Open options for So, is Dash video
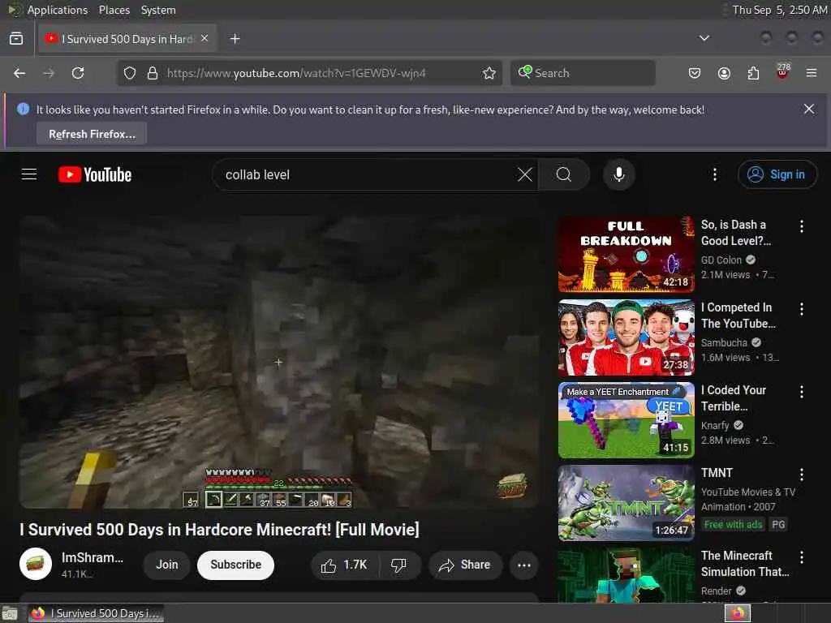The width and height of the screenshot is (831, 623). point(802,226)
